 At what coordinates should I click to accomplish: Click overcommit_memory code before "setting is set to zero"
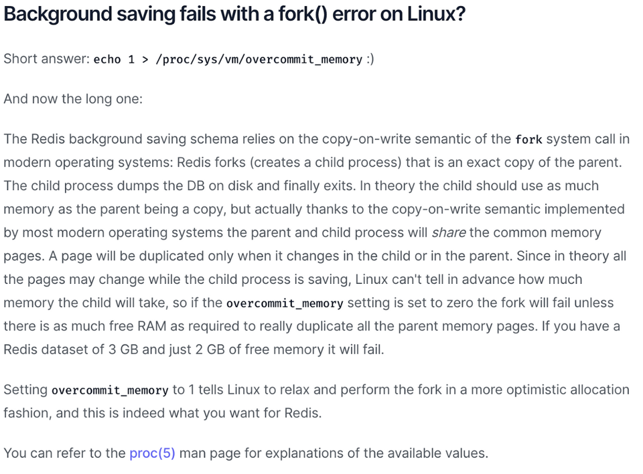285,303
